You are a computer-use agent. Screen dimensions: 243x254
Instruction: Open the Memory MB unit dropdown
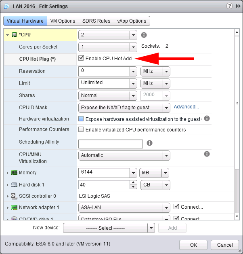[165, 173]
